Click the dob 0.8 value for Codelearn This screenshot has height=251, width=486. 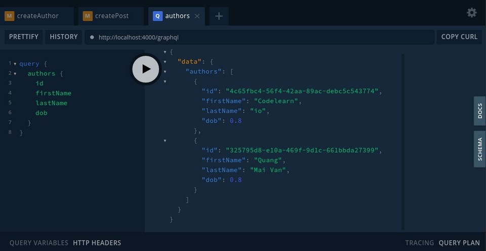pyautogui.click(x=235, y=121)
